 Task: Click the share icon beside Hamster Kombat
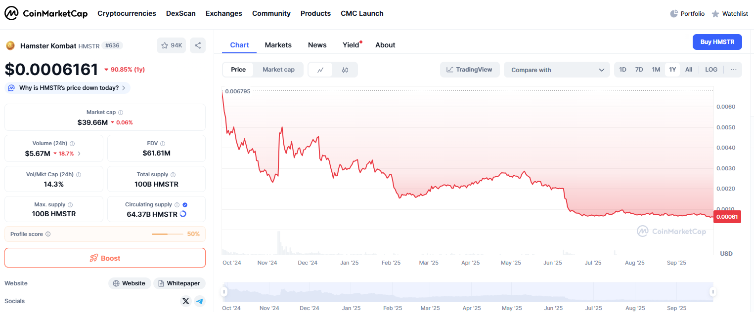click(x=198, y=45)
